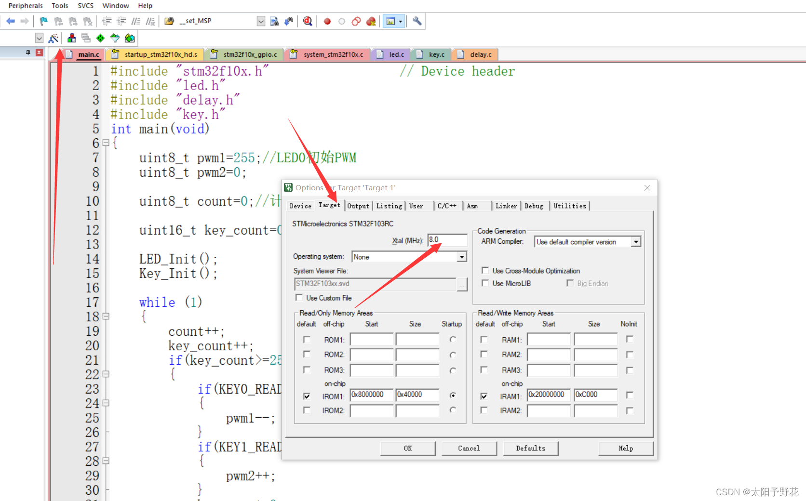Click the Cancel button
806x501 pixels.
[x=469, y=448]
